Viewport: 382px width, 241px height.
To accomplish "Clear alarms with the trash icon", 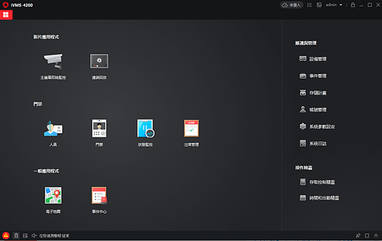I will click(16, 236).
